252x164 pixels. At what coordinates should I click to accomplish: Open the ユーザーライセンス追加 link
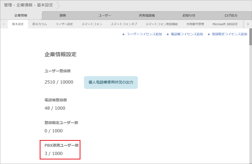[144, 34]
